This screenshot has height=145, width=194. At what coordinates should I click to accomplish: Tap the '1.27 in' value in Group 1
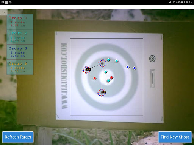point(17,25)
